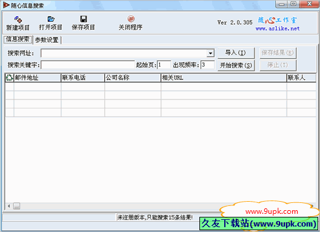
Task: Click the Ver 2.0.305 version label
Action: click(x=235, y=22)
